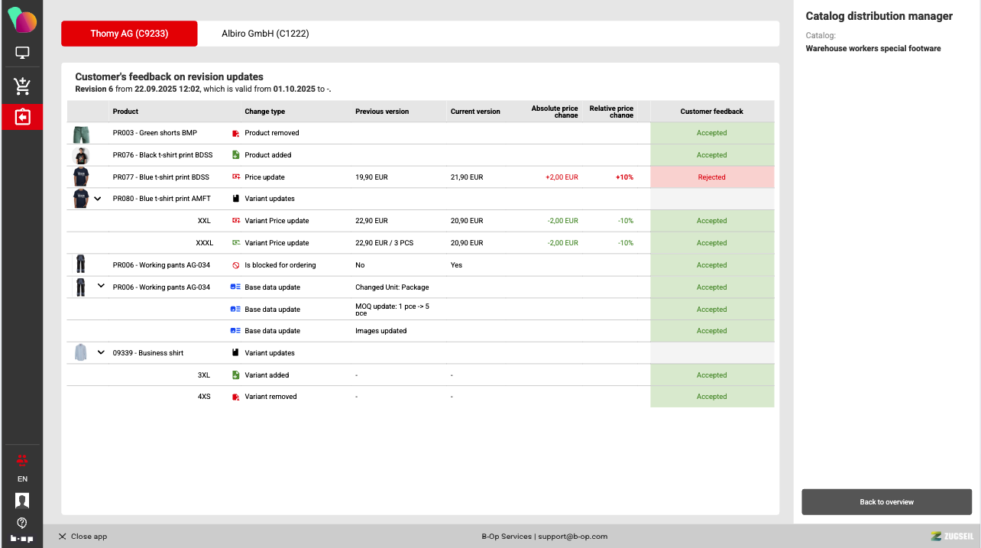Click the Black t-shirt print BDSS thumbnail
This screenshot has height=548, width=981.
81,155
